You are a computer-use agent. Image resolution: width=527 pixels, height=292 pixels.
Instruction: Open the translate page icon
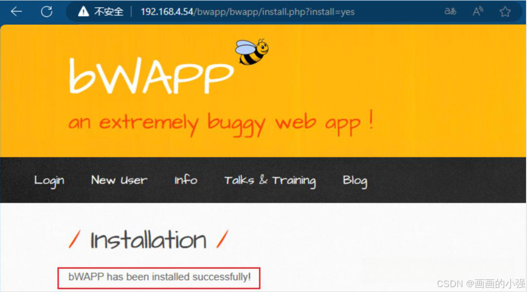tap(450, 11)
